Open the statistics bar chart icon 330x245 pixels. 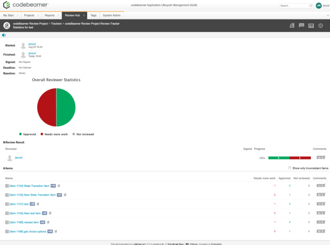pos(311,25)
